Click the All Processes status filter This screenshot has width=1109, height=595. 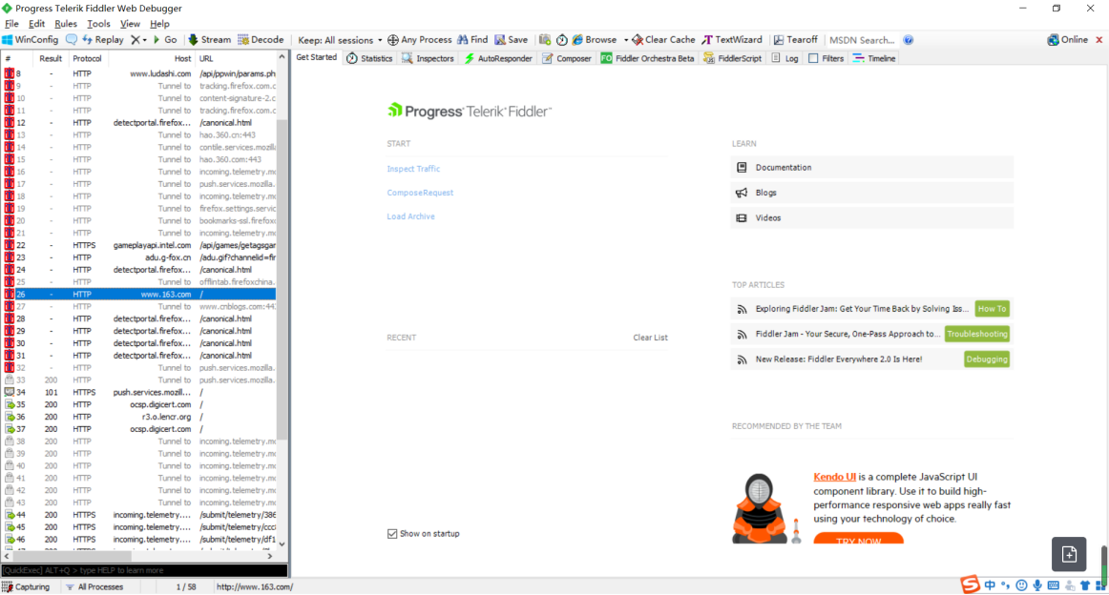[94, 587]
